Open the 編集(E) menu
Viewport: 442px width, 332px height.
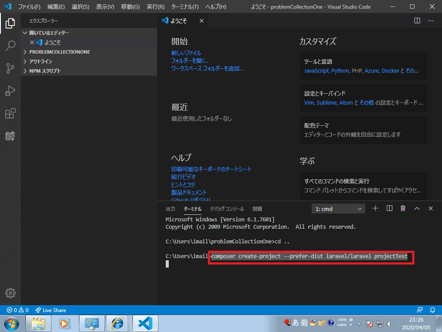point(56,6)
